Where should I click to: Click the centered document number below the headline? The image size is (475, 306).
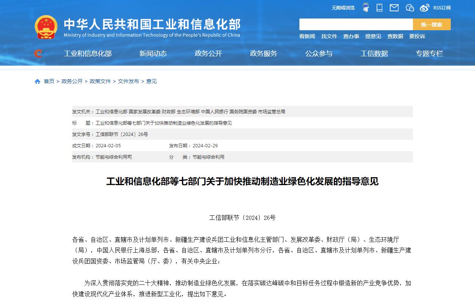(242, 218)
